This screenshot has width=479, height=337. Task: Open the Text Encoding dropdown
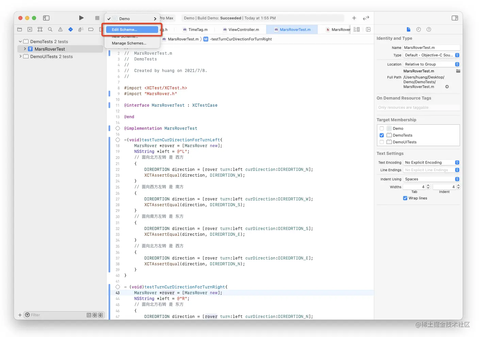(x=431, y=162)
